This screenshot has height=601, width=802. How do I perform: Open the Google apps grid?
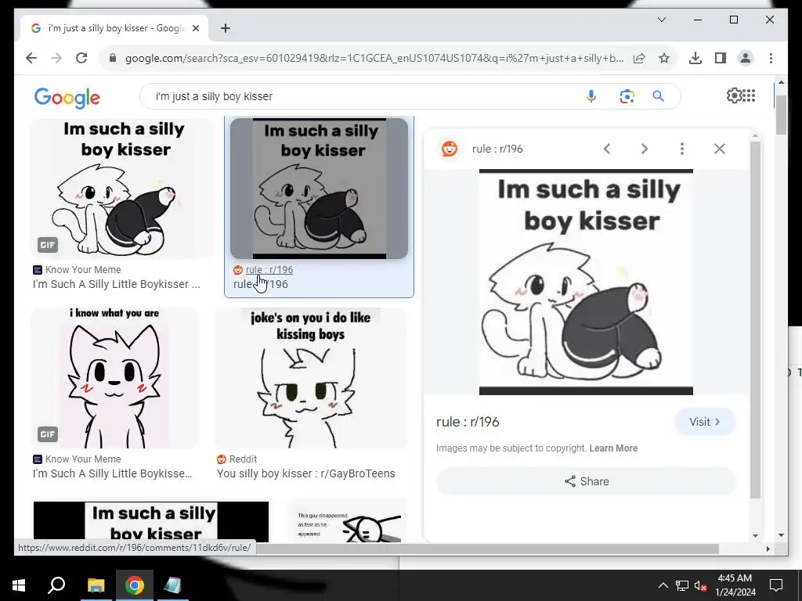pyautogui.click(x=749, y=95)
